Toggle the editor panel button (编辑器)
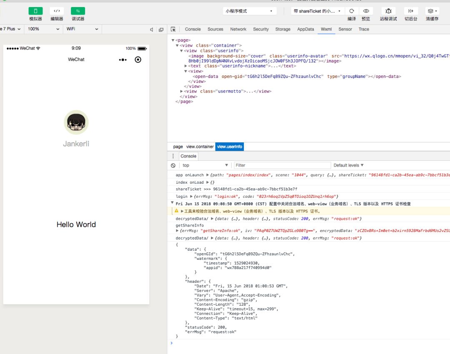 tap(57, 11)
